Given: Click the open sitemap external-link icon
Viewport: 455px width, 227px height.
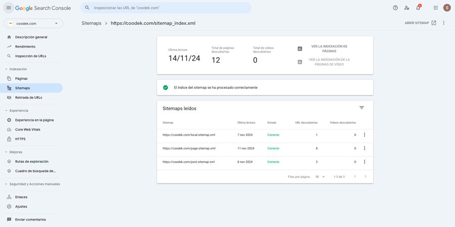Looking at the screenshot, I should coord(434,23).
